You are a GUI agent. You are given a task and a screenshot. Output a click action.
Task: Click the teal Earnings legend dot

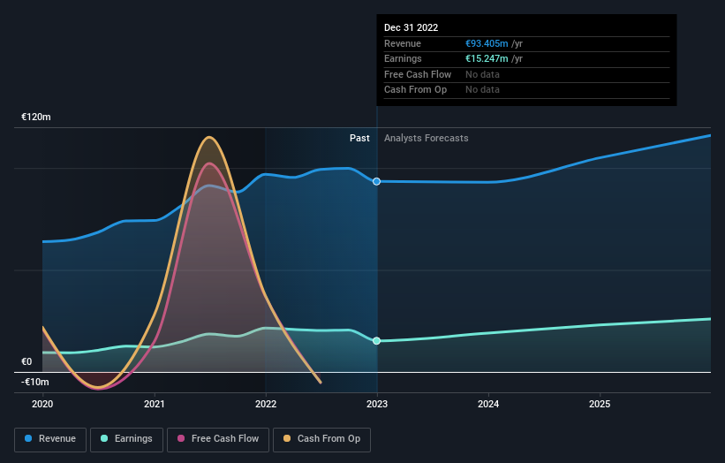click(x=104, y=438)
